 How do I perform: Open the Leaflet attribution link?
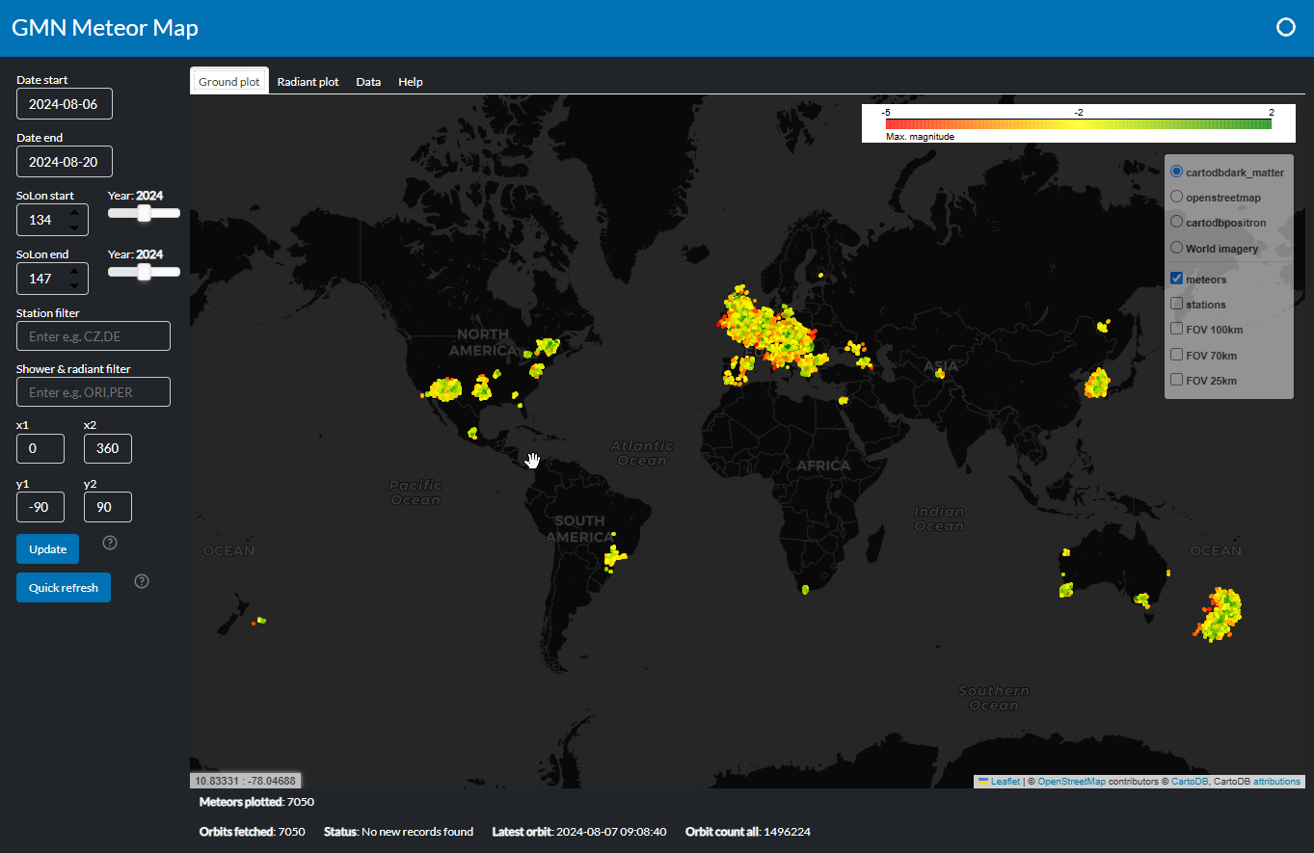[x=1005, y=782]
